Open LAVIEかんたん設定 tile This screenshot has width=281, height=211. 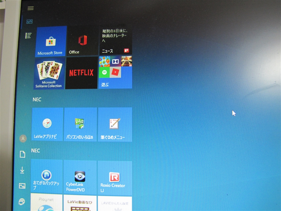[x=115, y=204]
